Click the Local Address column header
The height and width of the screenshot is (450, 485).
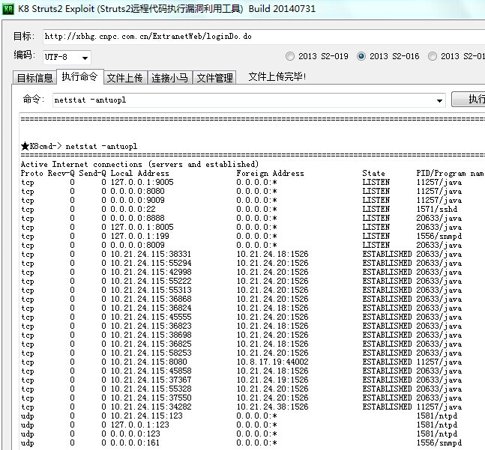[x=140, y=173]
